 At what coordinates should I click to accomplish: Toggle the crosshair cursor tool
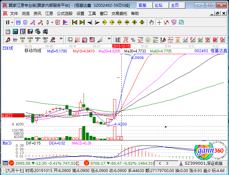159,23
